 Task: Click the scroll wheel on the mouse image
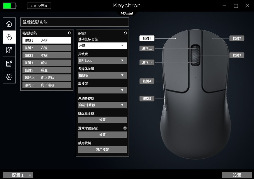[196, 55]
